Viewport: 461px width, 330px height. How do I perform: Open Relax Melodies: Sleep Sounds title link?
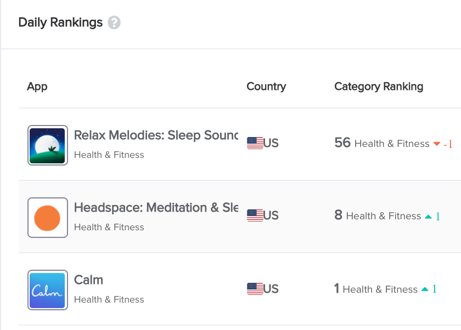[156, 135]
